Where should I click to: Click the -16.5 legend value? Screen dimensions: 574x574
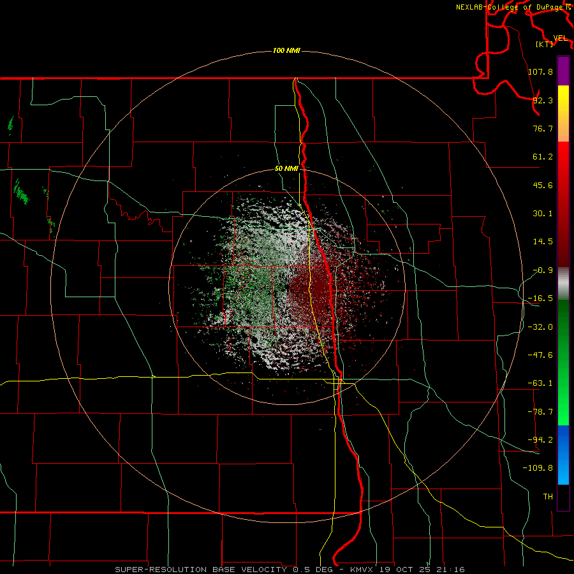pos(540,298)
